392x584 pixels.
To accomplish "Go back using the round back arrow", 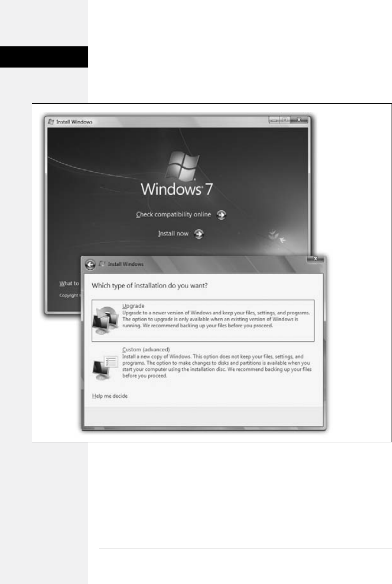I will pos(90,264).
